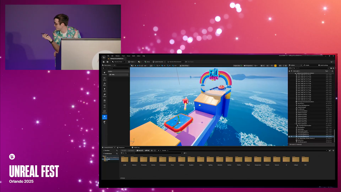
Task: Click the Save icon in main toolbar
Action: tap(104, 62)
